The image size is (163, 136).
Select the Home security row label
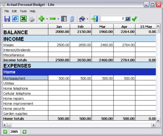pyautogui.click(x=25, y=108)
